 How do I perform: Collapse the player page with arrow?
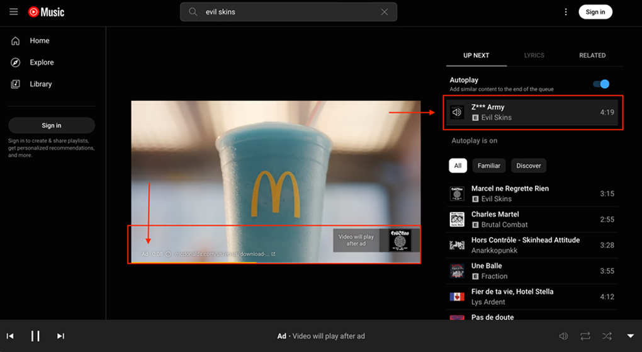click(631, 336)
